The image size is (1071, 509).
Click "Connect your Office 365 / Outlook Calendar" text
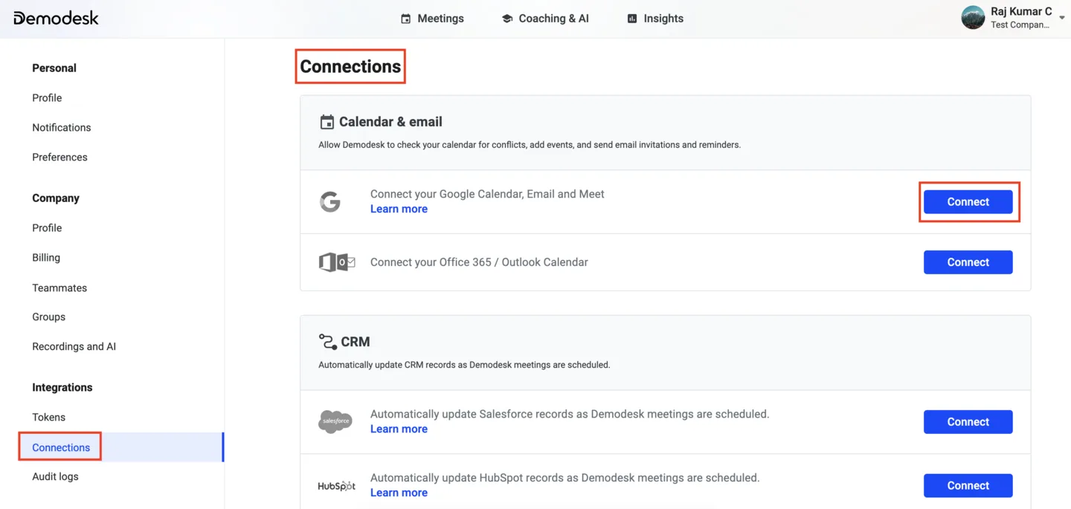click(x=479, y=262)
